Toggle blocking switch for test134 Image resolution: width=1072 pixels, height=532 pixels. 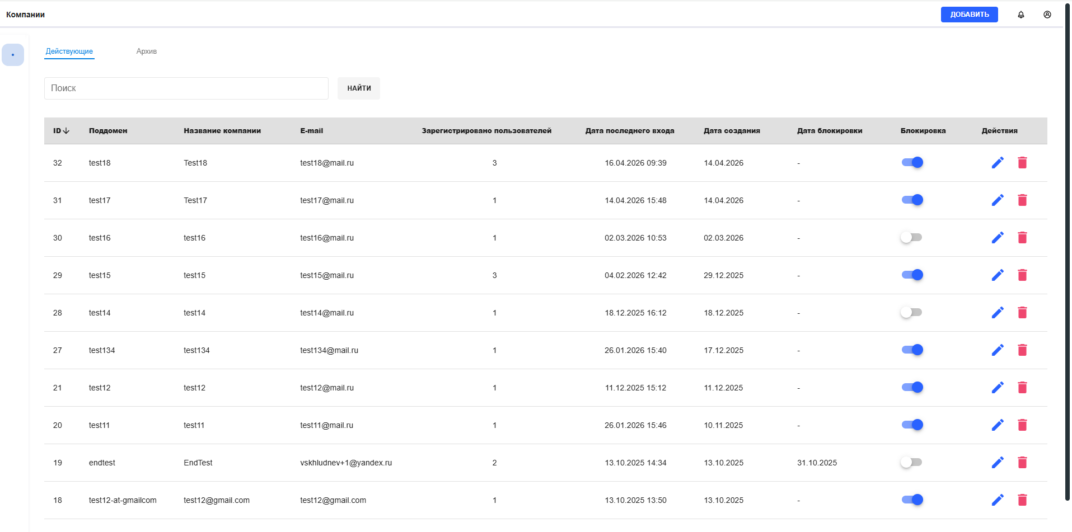(912, 350)
